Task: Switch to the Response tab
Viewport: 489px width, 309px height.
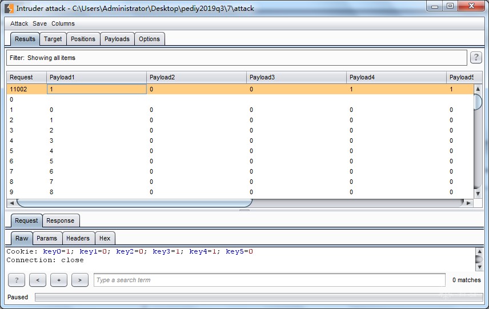Action: 61,221
